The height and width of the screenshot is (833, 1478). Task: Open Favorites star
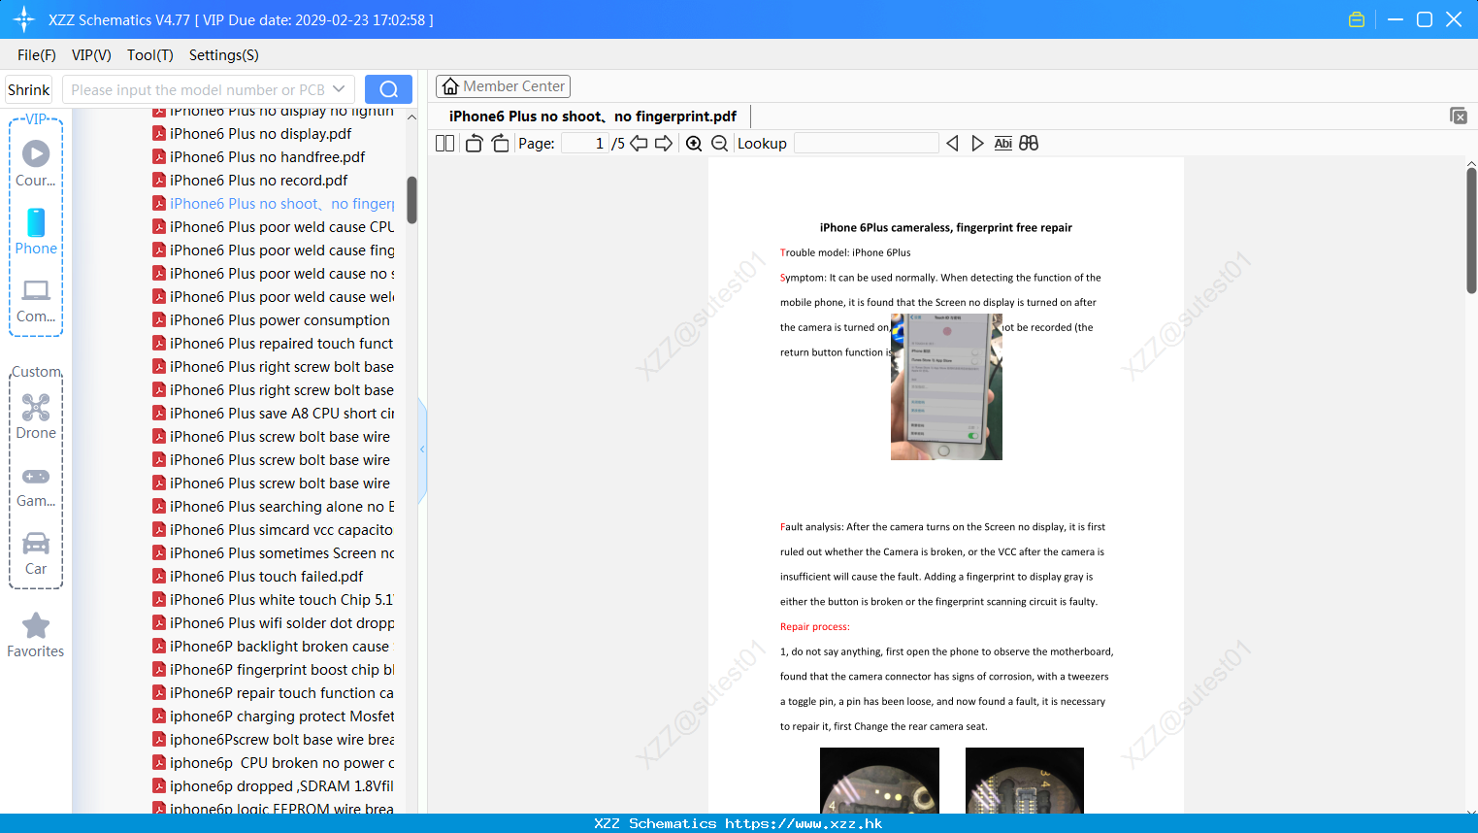36,635
